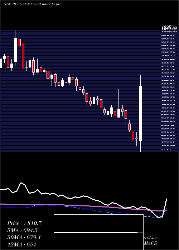Click the NSE RPSGVENT mail.munafa.pro title text
This screenshot has height=250, width=179.
33,4
